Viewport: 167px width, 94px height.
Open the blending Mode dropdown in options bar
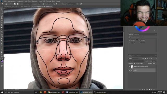(x=28, y=4)
